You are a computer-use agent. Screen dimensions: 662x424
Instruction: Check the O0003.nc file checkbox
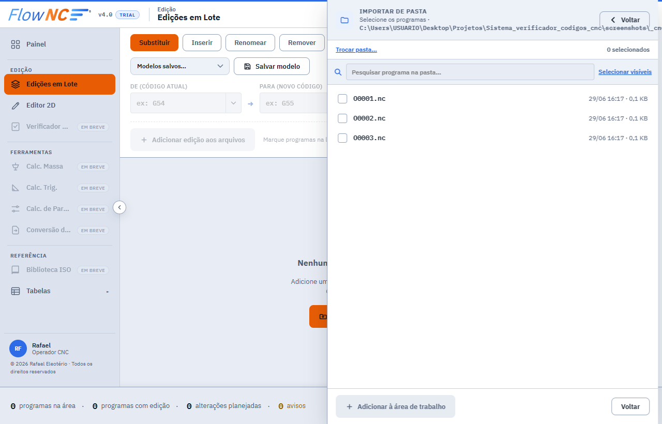[x=342, y=138]
